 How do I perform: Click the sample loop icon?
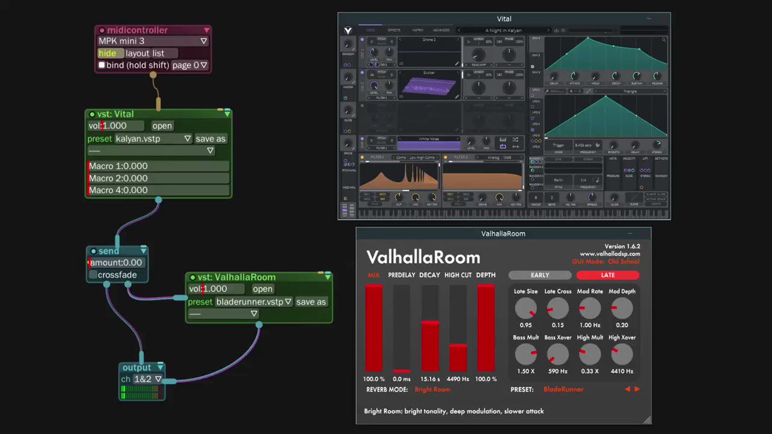502,147
